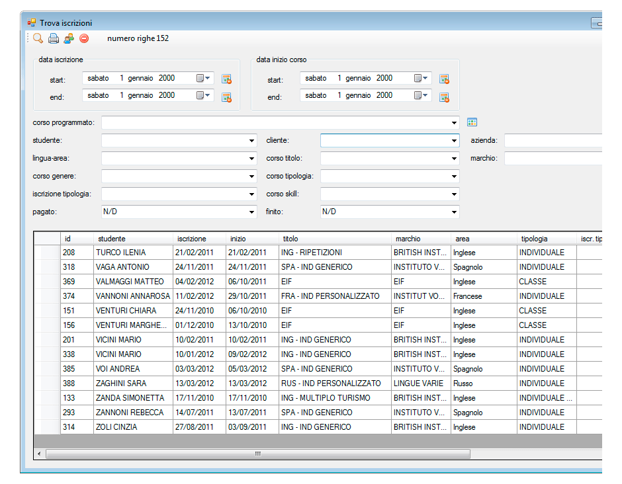The image size is (622, 484).
Task: Sort table by titolo column header
Action: coord(335,239)
